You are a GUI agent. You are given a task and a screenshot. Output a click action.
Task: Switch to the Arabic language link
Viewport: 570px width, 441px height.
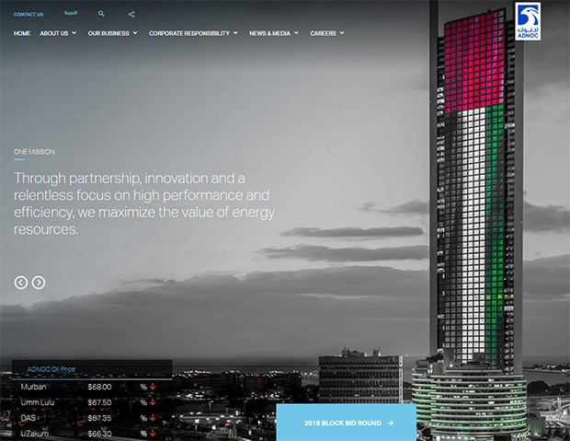pyautogui.click(x=71, y=13)
